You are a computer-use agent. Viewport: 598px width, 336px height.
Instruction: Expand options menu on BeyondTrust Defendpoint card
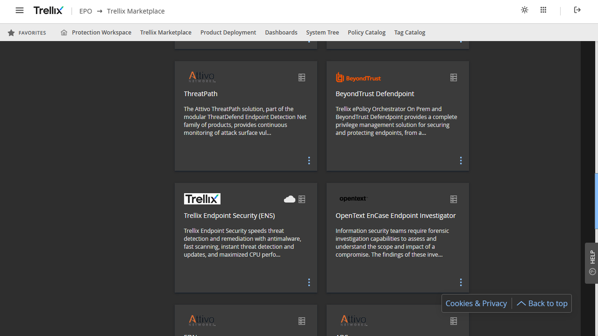pyautogui.click(x=460, y=160)
